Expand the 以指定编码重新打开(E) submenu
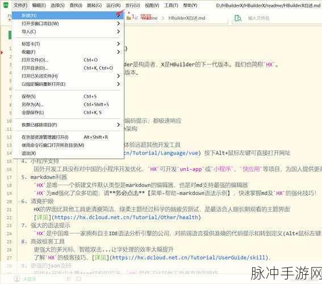This screenshot has height=284, width=322. coord(118,84)
